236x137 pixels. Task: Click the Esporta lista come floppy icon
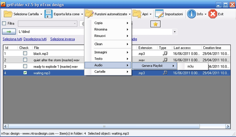(x=48, y=14)
